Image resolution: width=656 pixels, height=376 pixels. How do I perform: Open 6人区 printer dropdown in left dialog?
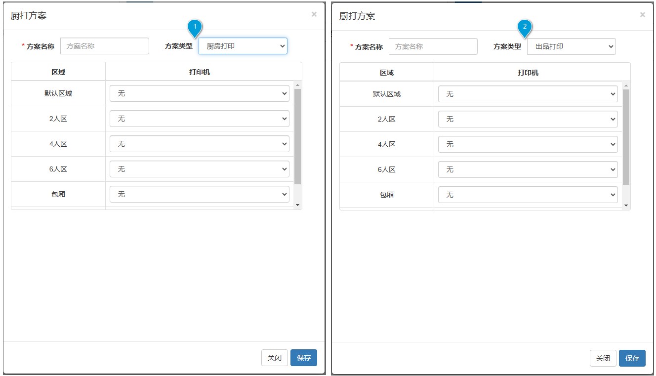click(x=200, y=169)
